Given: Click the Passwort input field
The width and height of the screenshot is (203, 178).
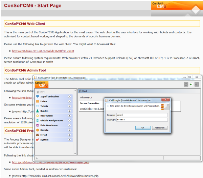Looking at the screenshot, I should click(x=142, y=120).
